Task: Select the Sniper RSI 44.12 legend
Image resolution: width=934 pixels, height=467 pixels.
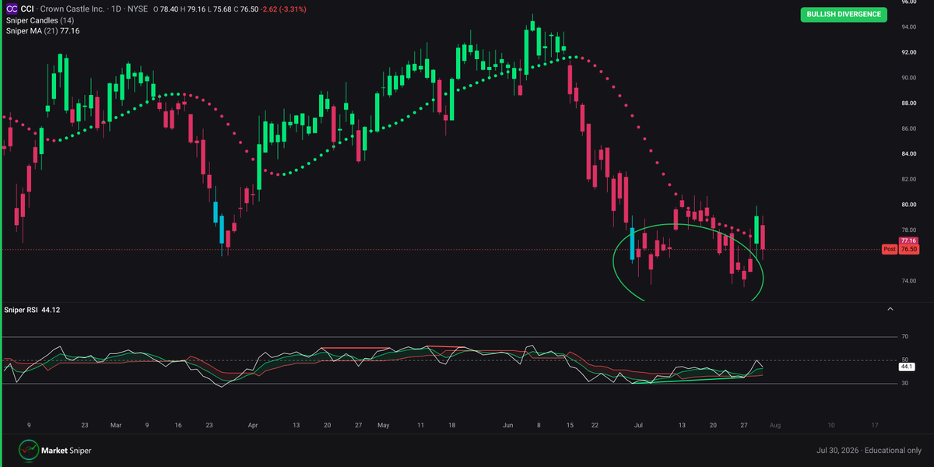Action: [33, 310]
